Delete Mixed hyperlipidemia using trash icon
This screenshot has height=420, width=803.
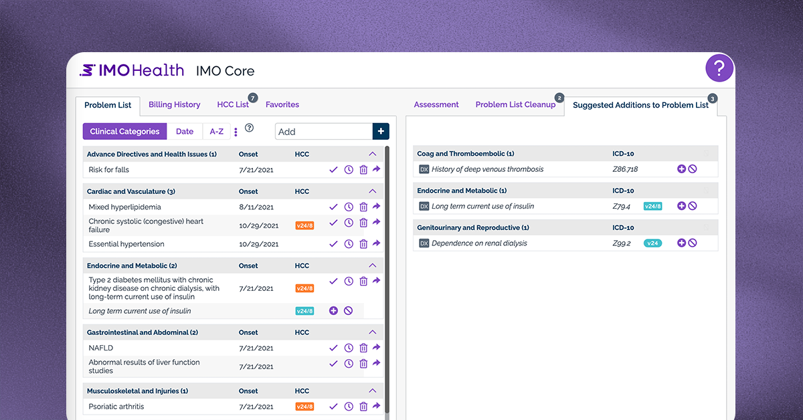[363, 207]
